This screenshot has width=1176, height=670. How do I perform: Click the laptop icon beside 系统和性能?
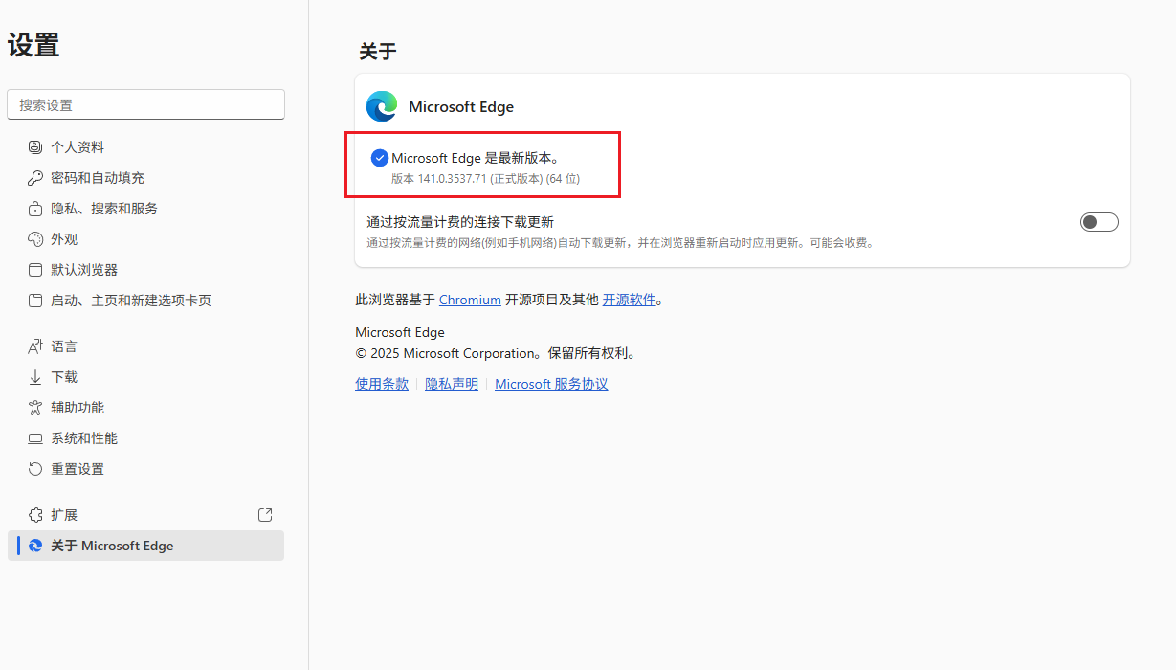click(35, 438)
